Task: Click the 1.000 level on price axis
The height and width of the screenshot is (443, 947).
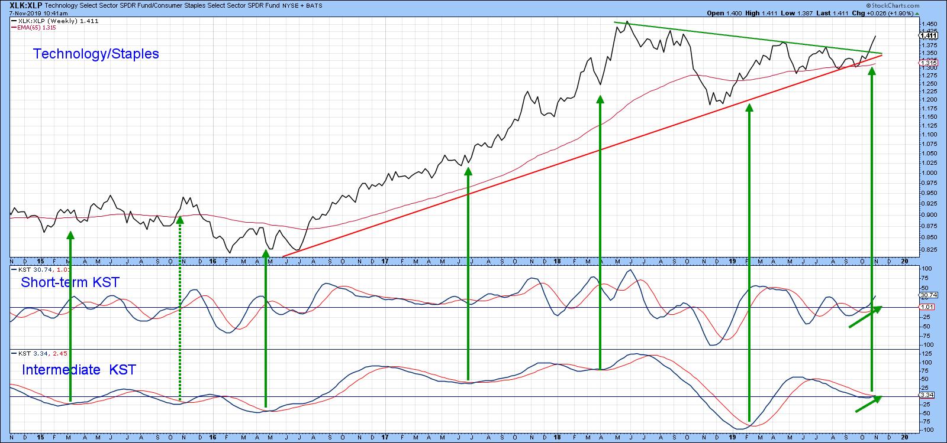Action: [928, 172]
